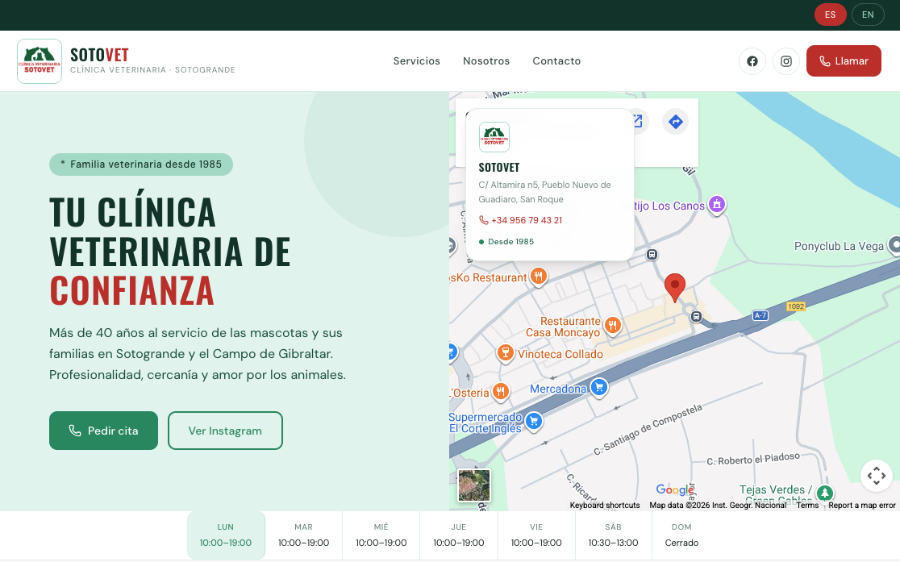Open the Servicios menu
The height and width of the screenshot is (562, 900).
click(416, 60)
